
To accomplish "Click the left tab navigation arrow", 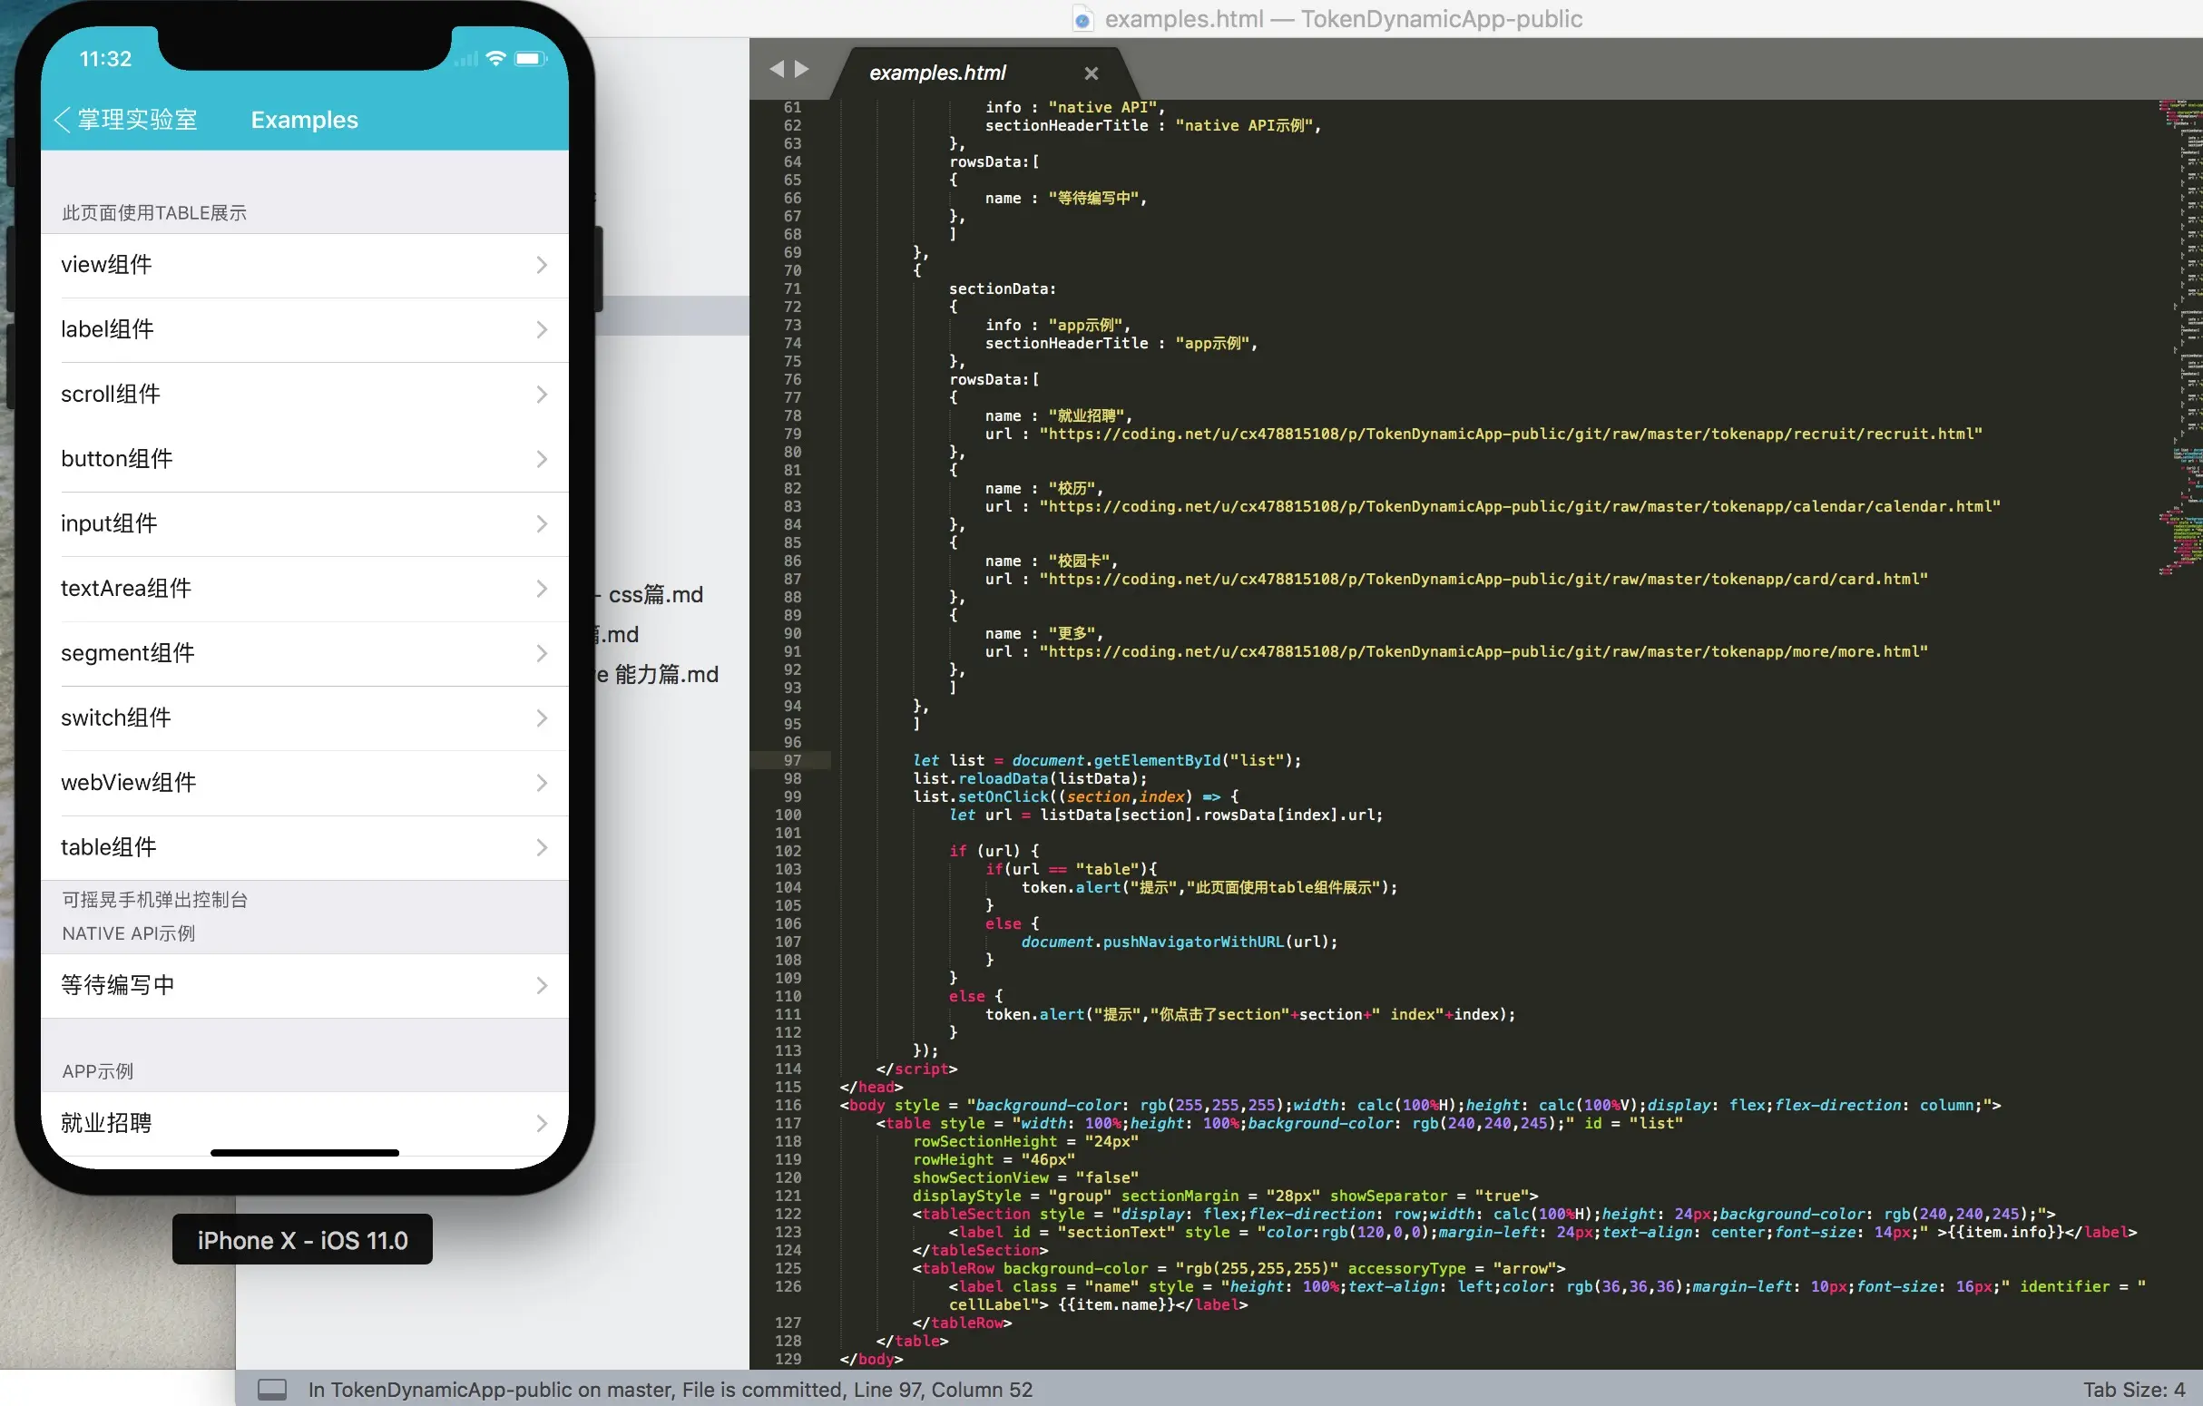I will tap(777, 70).
